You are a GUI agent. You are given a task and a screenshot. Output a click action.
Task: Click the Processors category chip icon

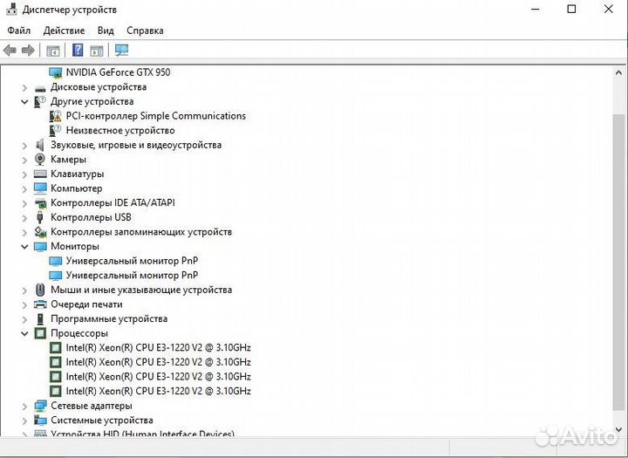40,333
